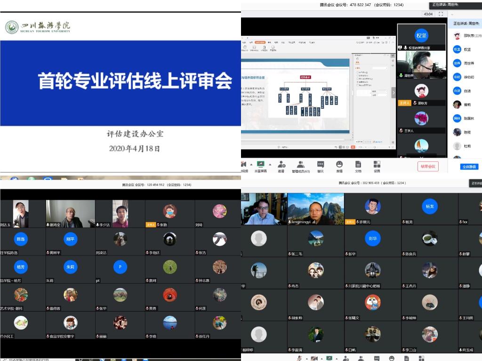Toggle the fullscreen icon beside the 43:04 timer
482x361 pixels.
441,14
